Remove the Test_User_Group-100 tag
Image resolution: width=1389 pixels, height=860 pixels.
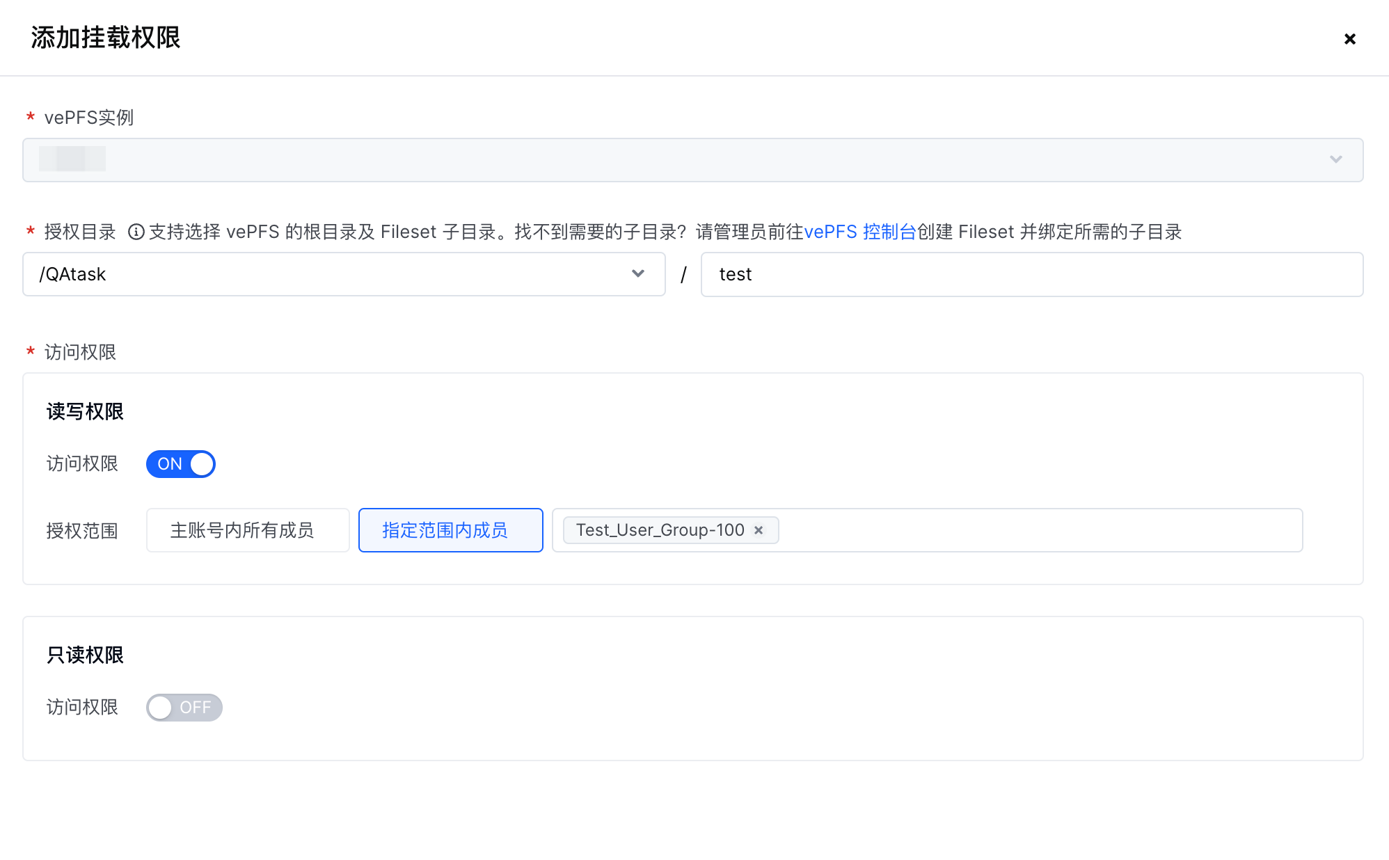point(759,530)
